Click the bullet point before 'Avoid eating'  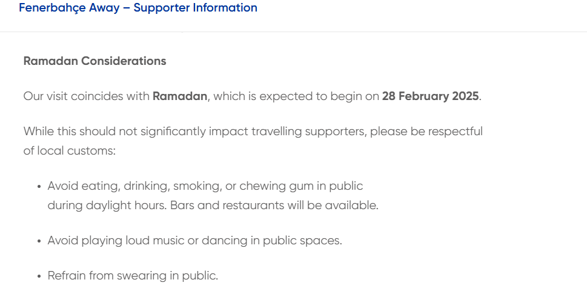[39, 187]
